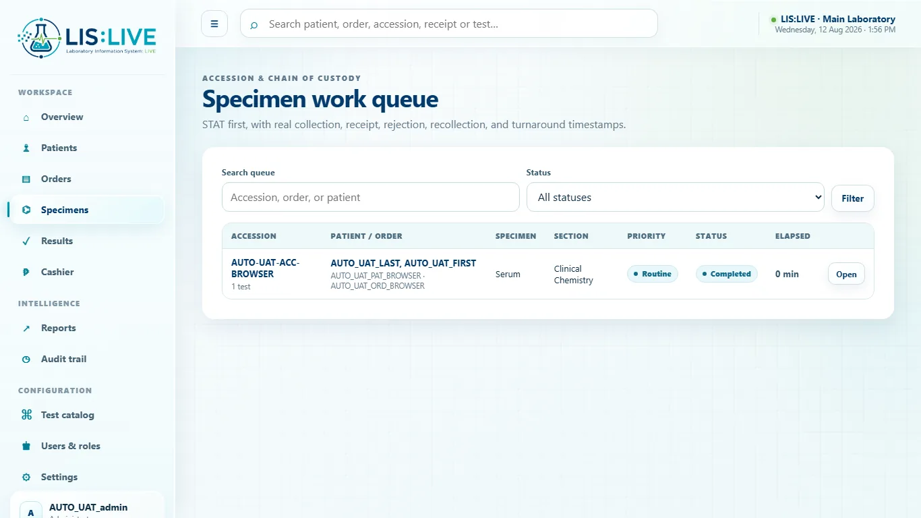Click the LIS:LIVE · Main Laboratory label
921x518 pixels.
(838, 20)
